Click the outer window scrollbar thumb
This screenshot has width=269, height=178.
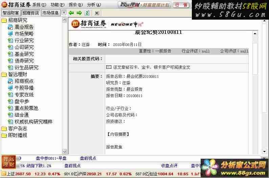click(x=264, y=68)
